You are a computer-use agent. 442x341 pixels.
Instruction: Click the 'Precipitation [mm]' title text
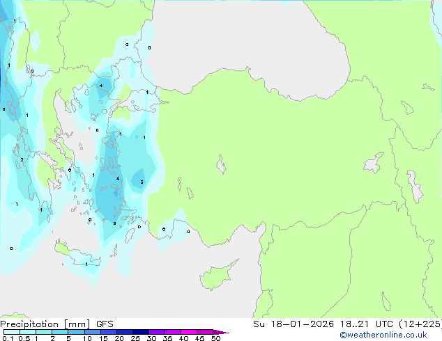point(45,324)
